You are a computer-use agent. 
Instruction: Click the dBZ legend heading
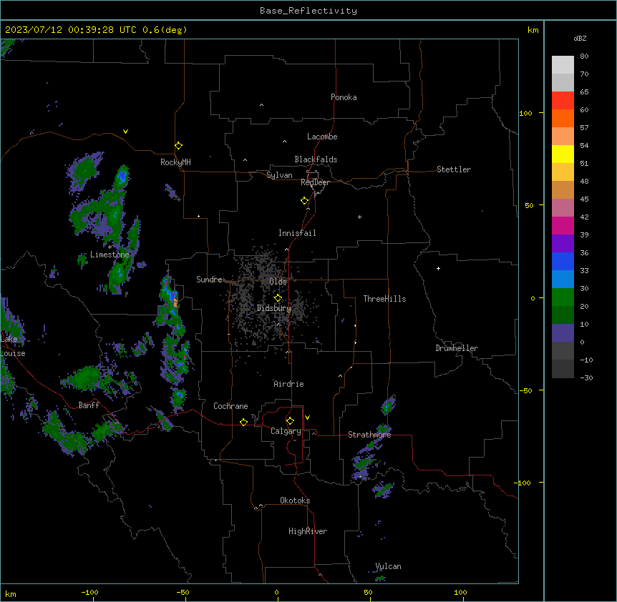tap(580, 38)
